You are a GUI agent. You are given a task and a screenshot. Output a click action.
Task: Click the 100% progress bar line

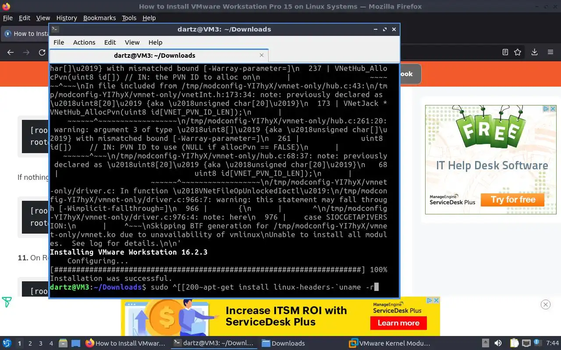tap(219, 269)
